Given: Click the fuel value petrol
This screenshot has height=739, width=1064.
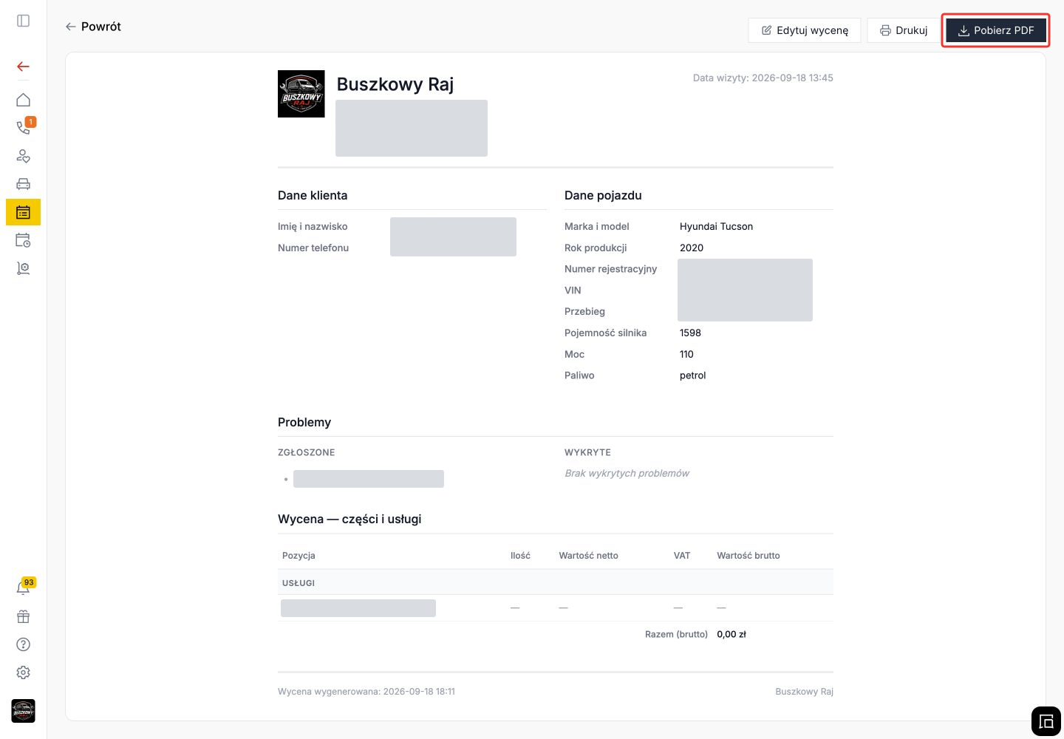Looking at the screenshot, I should 692,375.
